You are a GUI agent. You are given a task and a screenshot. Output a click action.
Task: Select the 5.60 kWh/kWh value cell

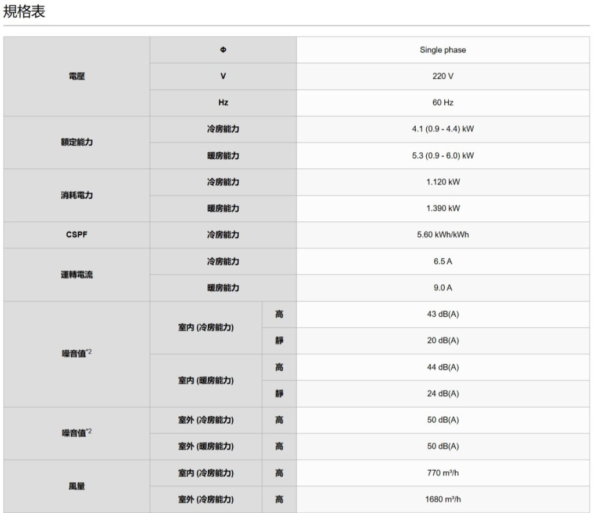click(x=442, y=235)
